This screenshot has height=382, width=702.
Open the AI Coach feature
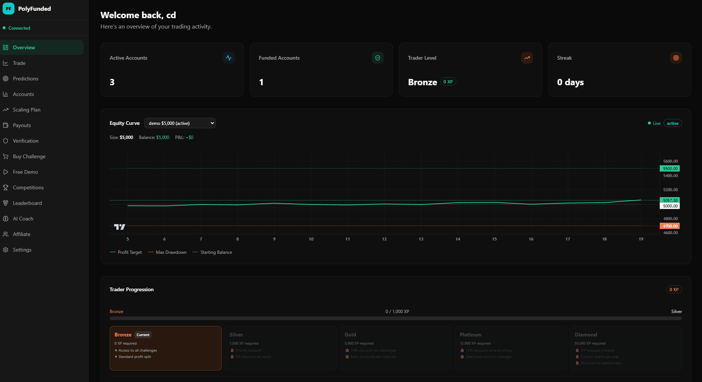coord(23,219)
